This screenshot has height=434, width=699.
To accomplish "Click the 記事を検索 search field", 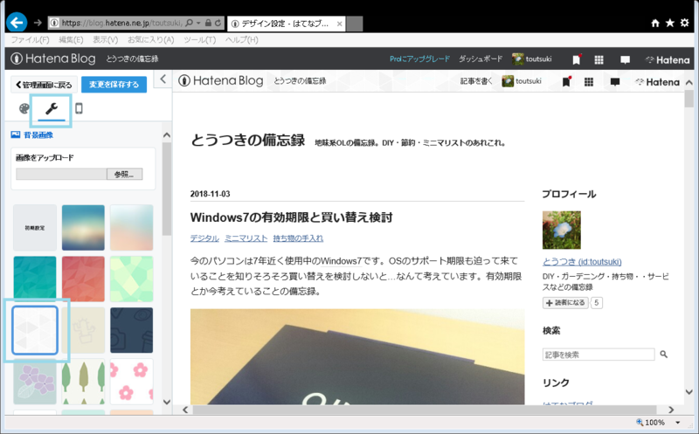I will click(x=599, y=355).
